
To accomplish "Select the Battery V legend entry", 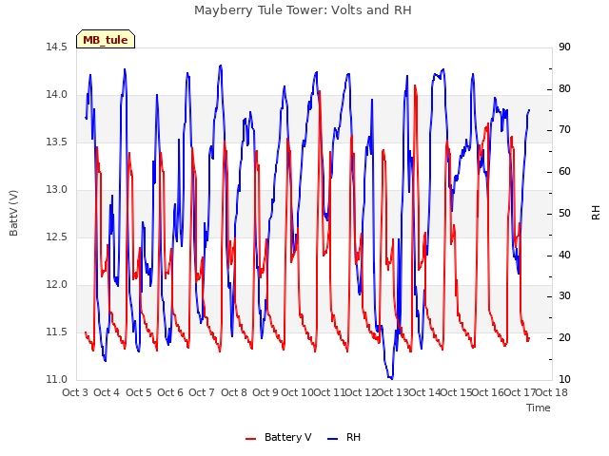I will [x=278, y=437].
